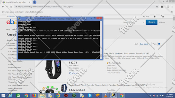Open the Advanced search link
This screenshot has height=98, width=175.
162,22
